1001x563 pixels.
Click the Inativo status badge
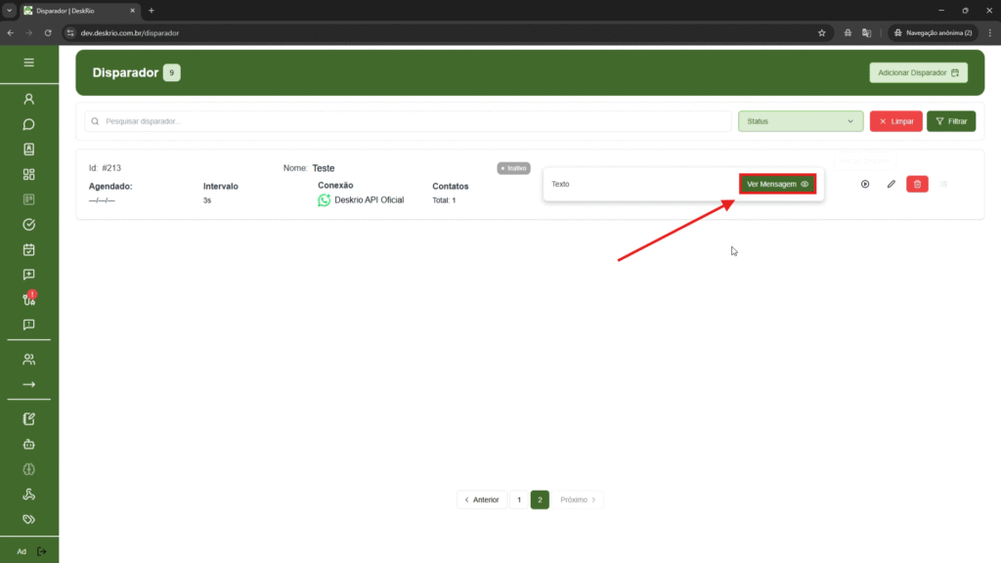513,168
